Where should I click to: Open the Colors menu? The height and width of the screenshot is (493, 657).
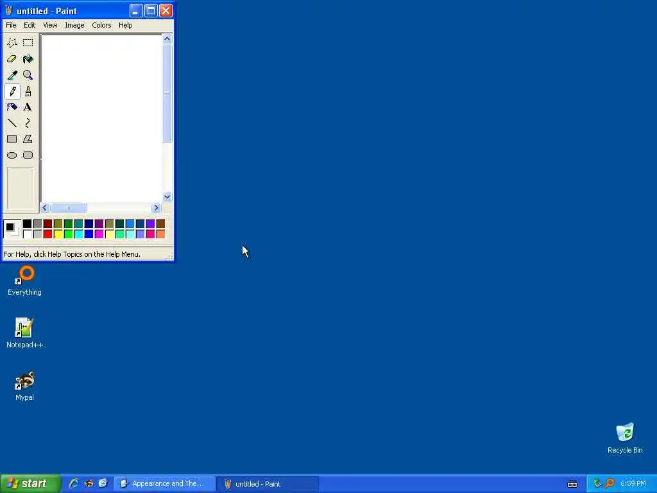pos(101,25)
